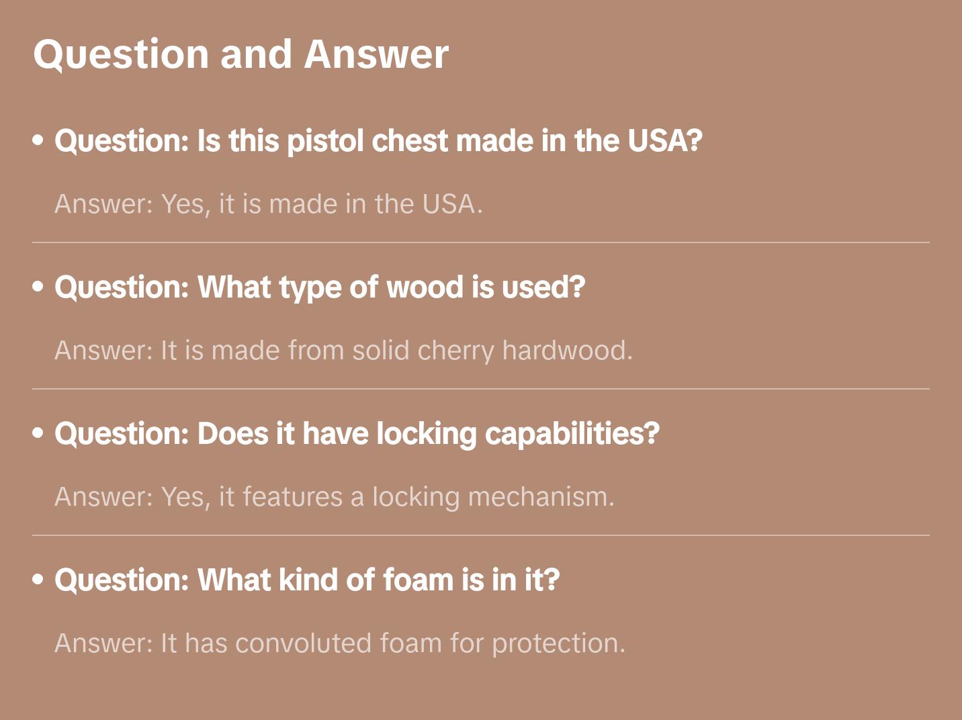
Task: Select the convoluted foam answer text
Action: tap(340, 643)
